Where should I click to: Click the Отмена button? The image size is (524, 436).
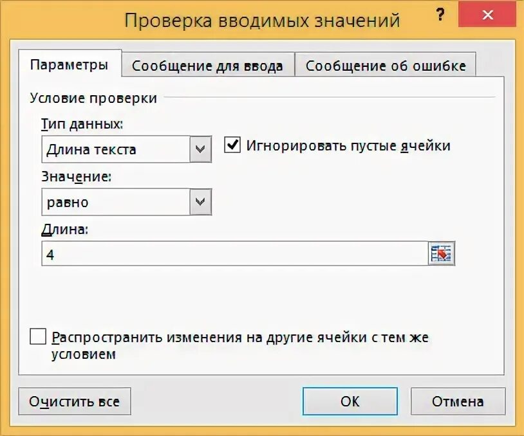coord(458,401)
